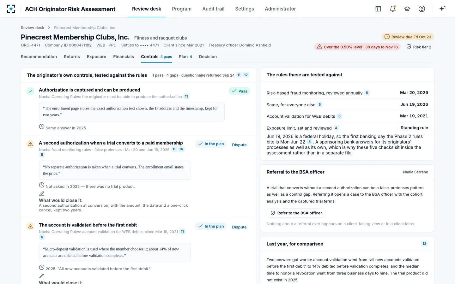Image resolution: width=455 pixels, height=284 pixels.
Task: Select the Recommendation sub-tab
Action: pos(39,57)
